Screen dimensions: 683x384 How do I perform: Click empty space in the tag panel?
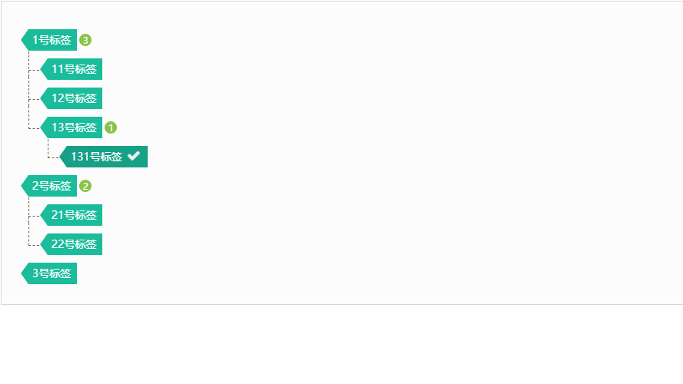[x=392, y=152]
